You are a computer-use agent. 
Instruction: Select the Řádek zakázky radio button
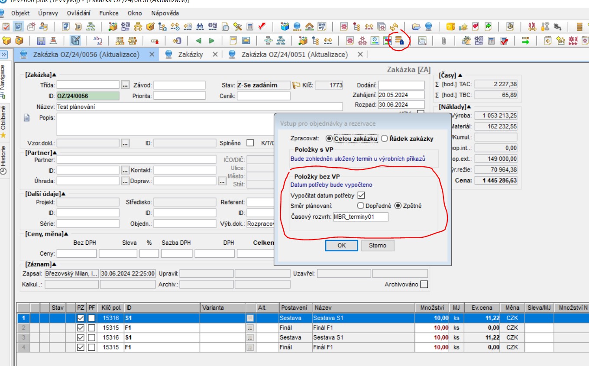(x=384, y=139)
